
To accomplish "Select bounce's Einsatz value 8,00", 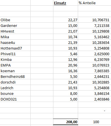I will 66,93.
